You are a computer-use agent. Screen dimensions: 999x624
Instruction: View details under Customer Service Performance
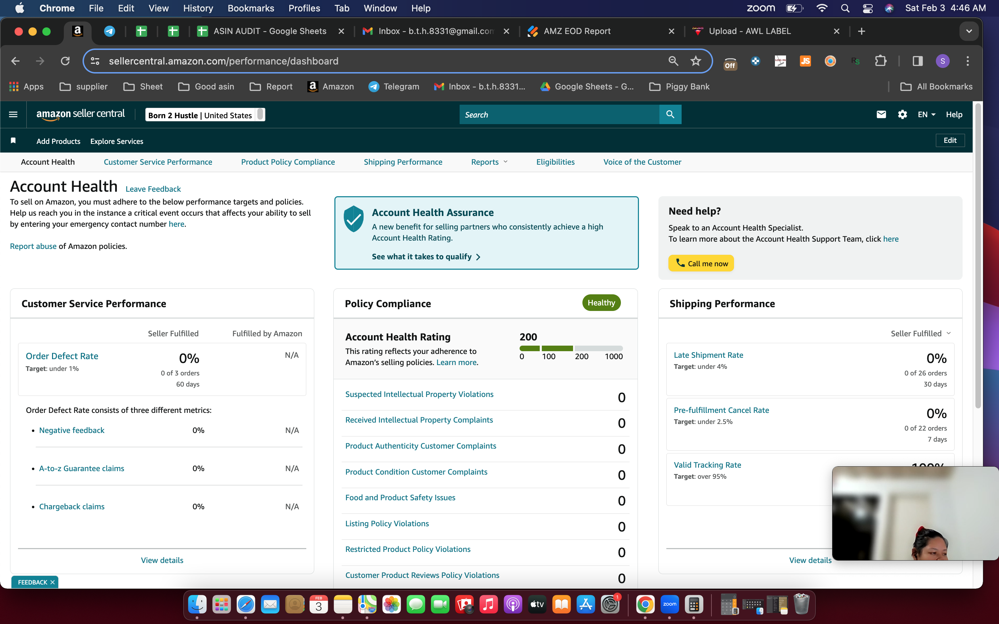[162, 561]
